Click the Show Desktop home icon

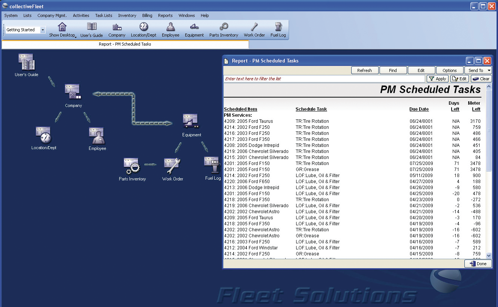(61, 27)
